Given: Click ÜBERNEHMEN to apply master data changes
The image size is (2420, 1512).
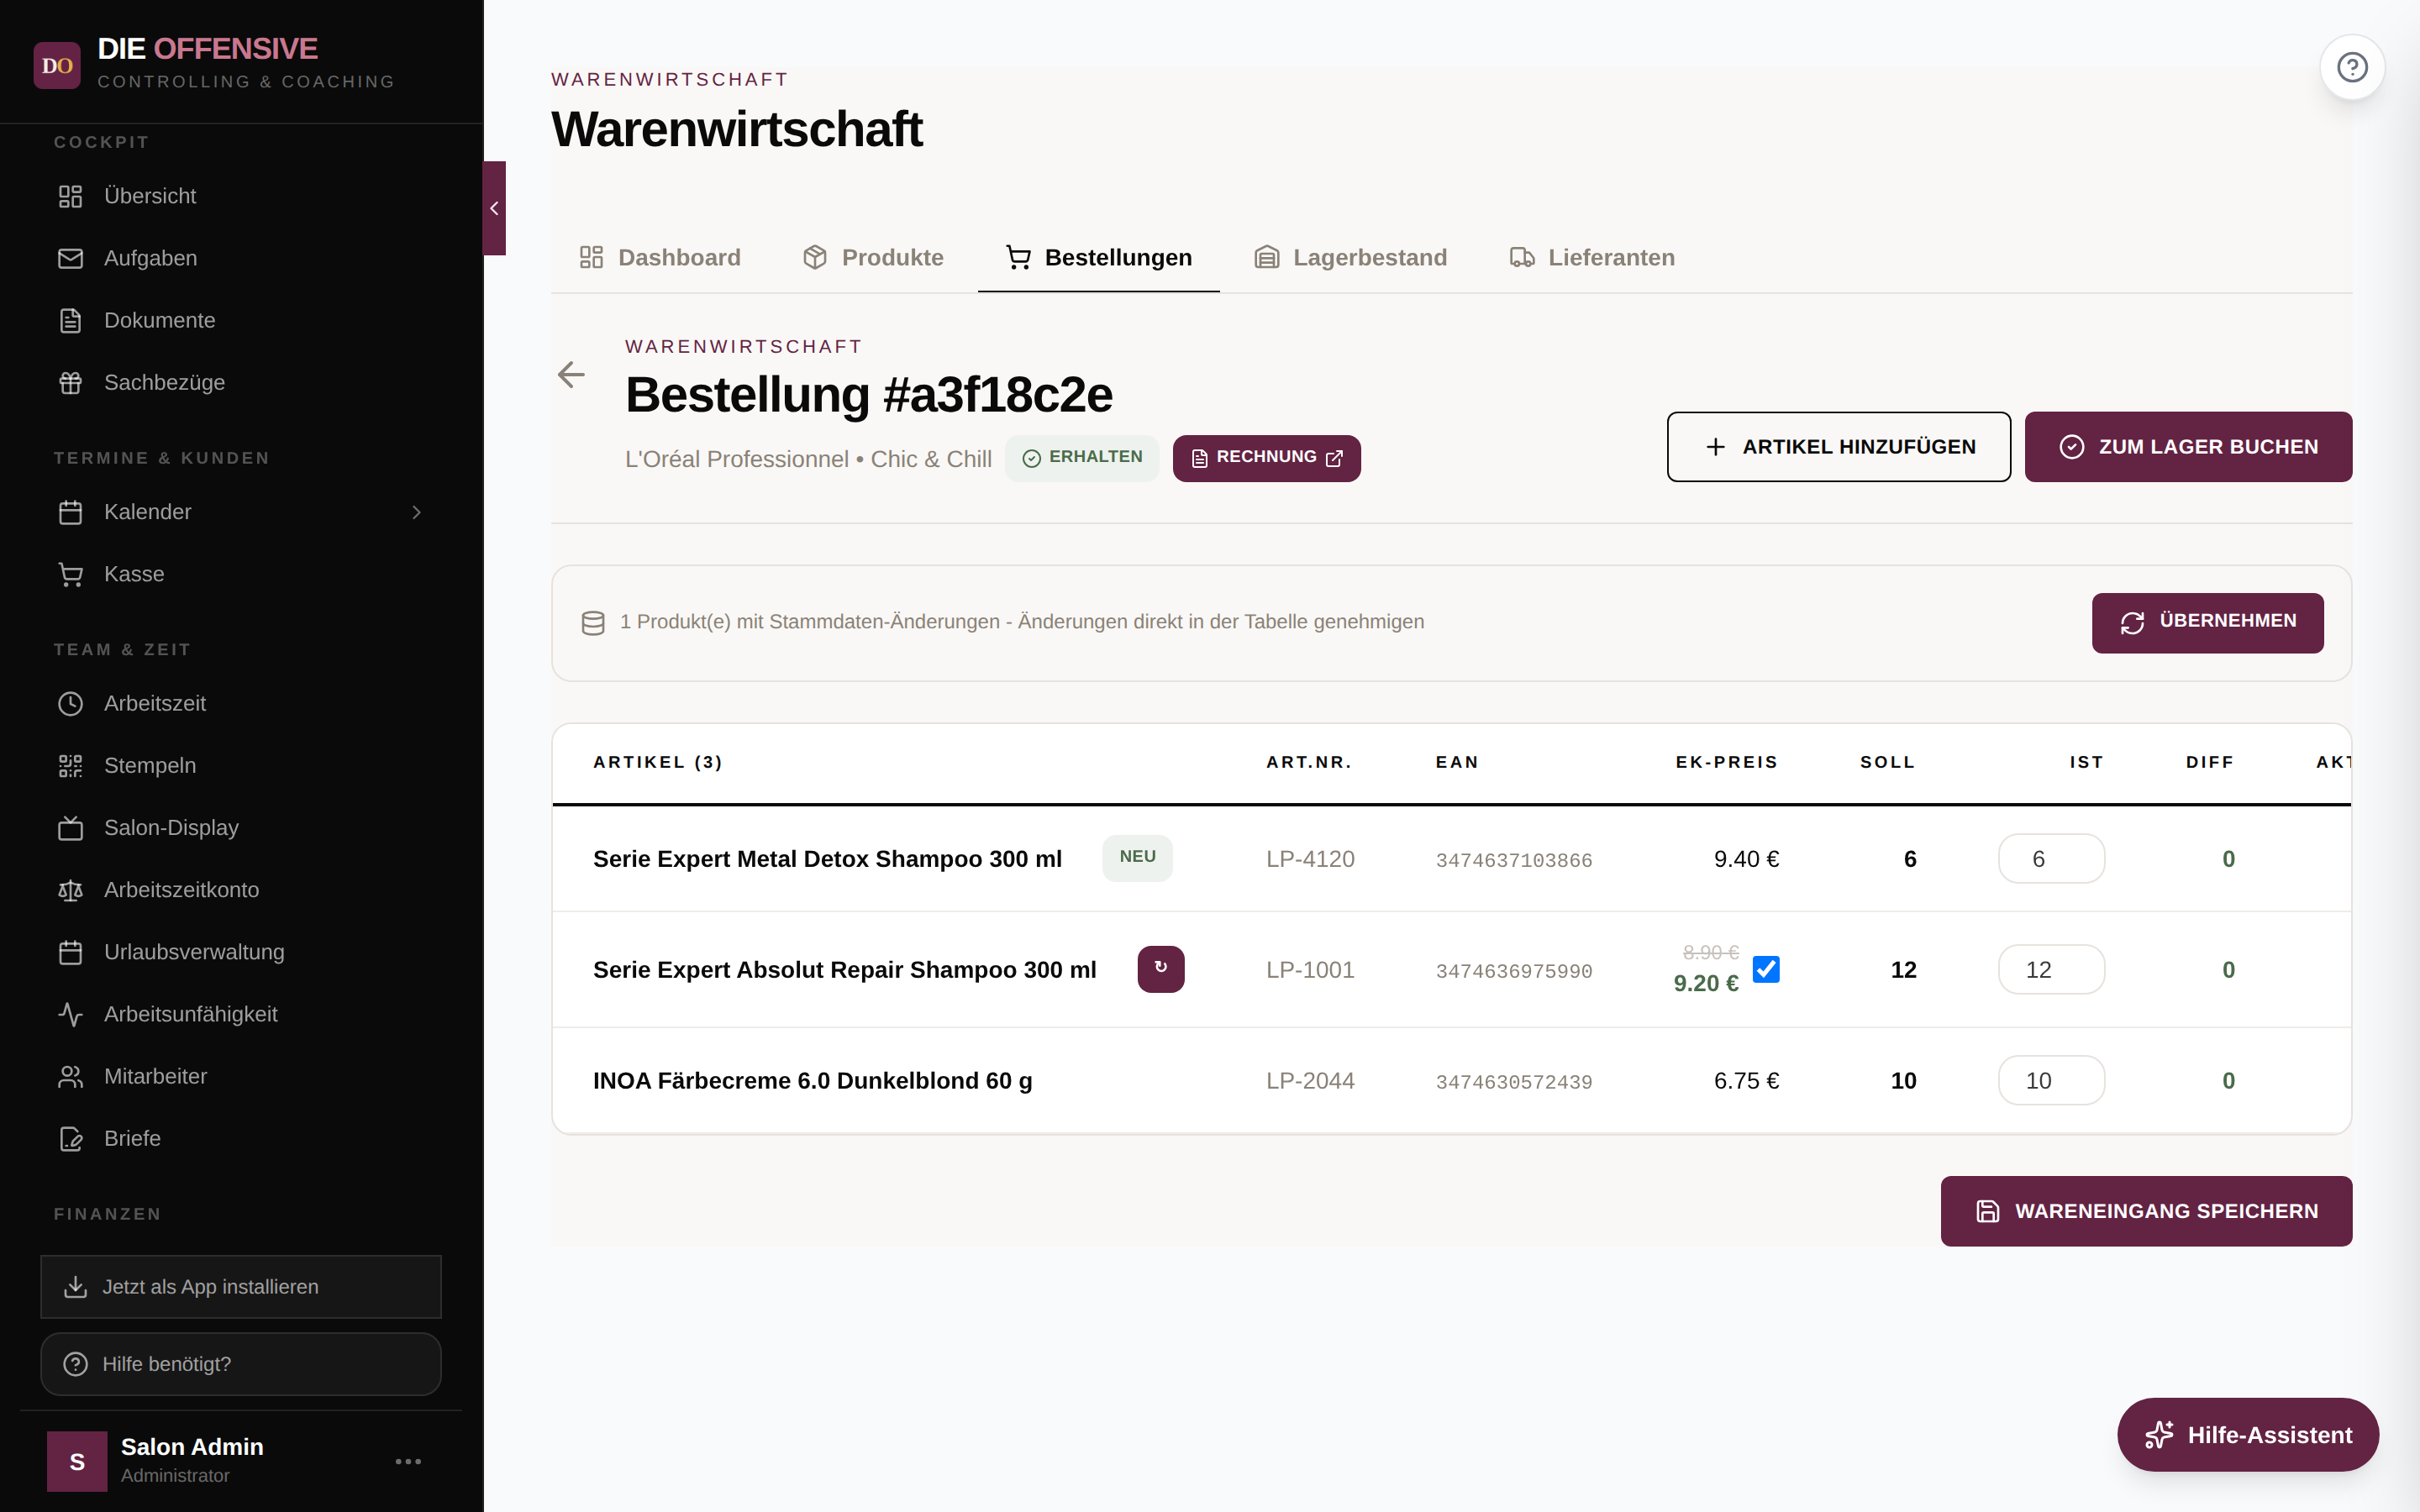Looking at the screenshot, I should 2207,622.
